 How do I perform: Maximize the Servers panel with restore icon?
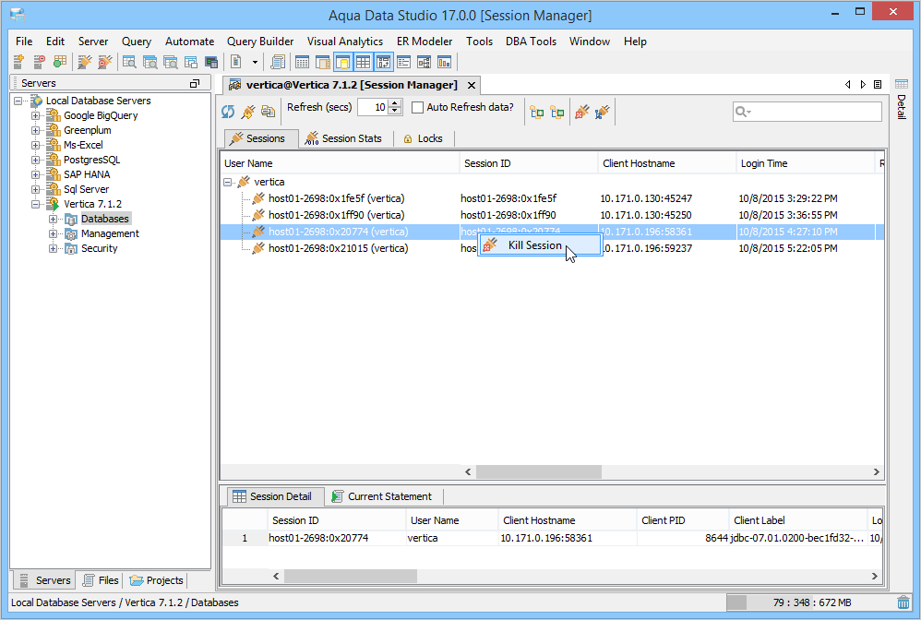point(195,83)
